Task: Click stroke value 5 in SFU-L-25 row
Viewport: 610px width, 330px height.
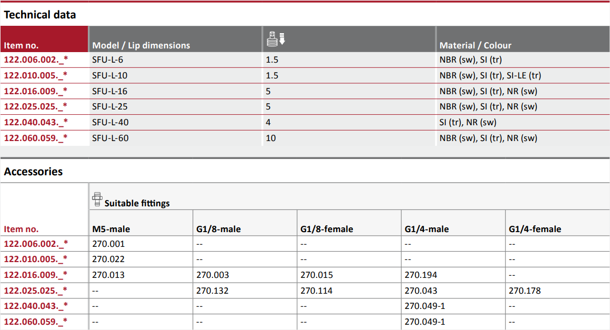Action: (268, 106)
